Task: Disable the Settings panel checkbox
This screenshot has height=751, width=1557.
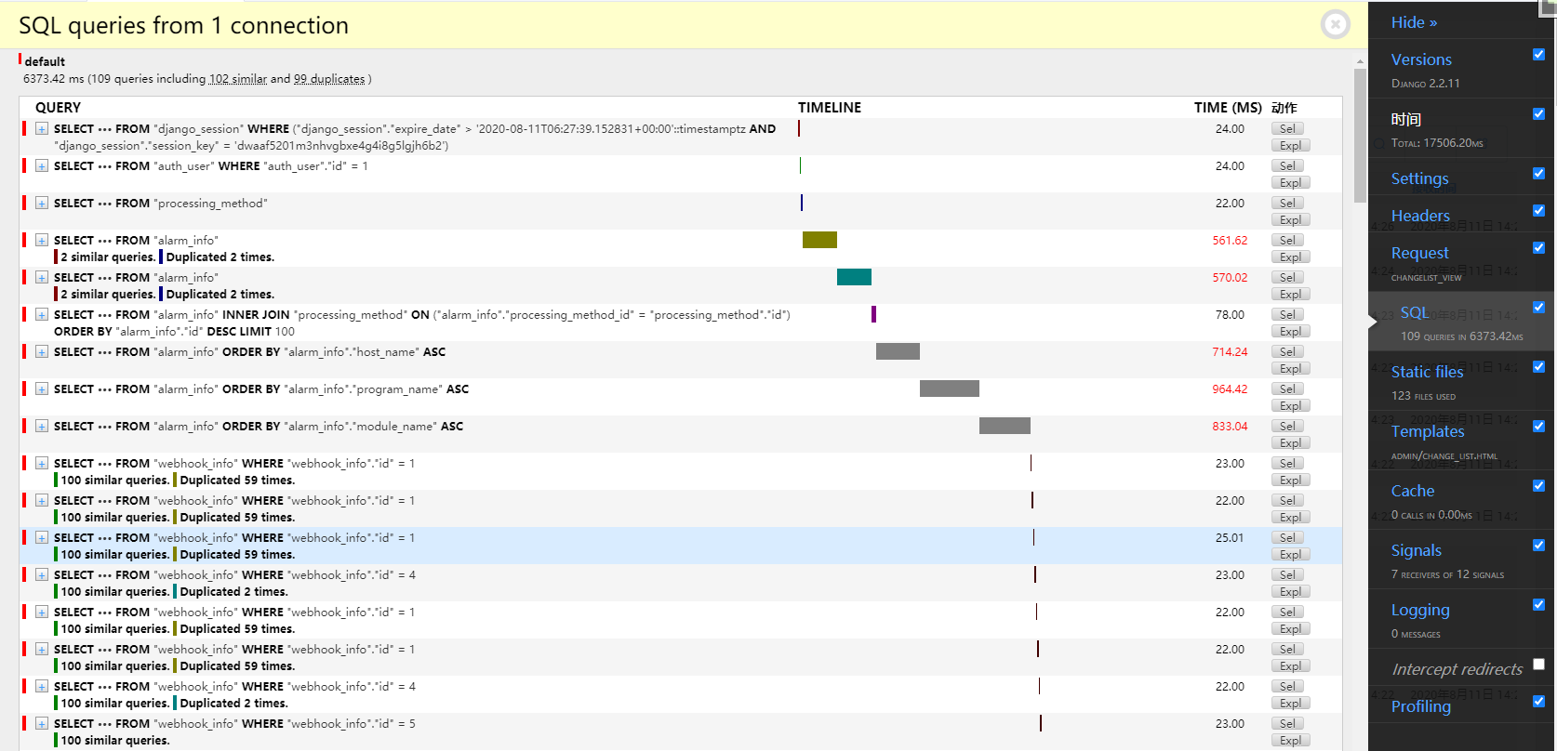Action: point(1538,173)
